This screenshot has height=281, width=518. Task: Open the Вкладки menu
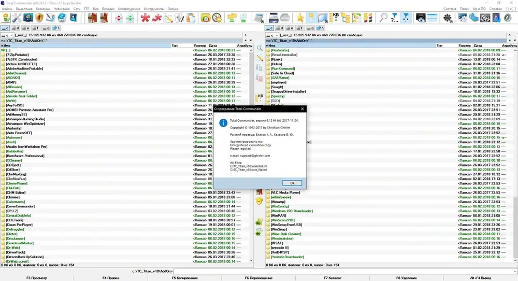108,9
